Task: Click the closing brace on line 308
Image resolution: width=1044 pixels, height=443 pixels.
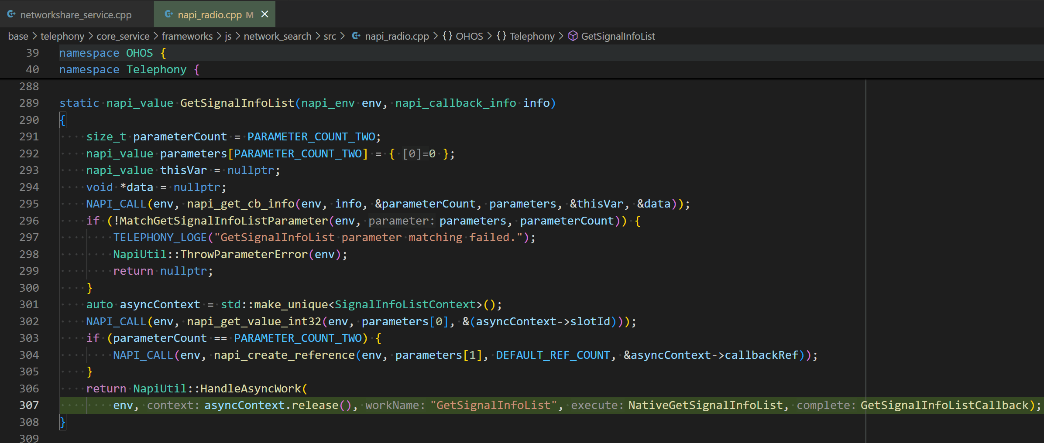Action: (x=63, y=423)
